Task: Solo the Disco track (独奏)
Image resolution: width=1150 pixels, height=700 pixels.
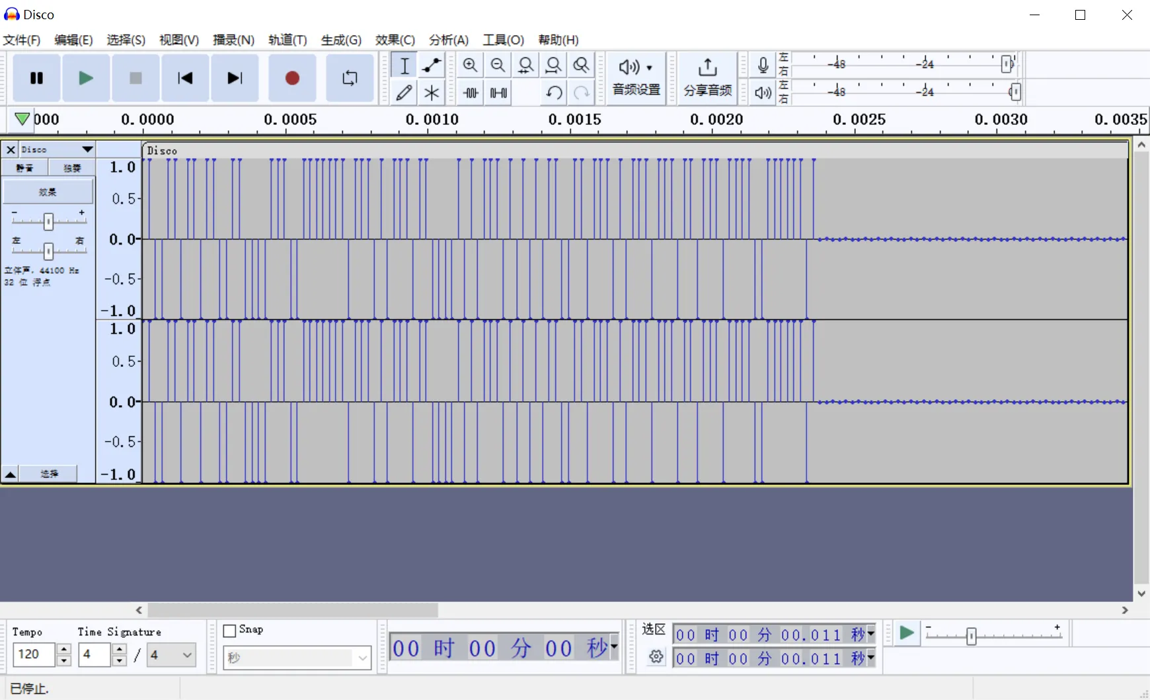Action: (72, 168)
